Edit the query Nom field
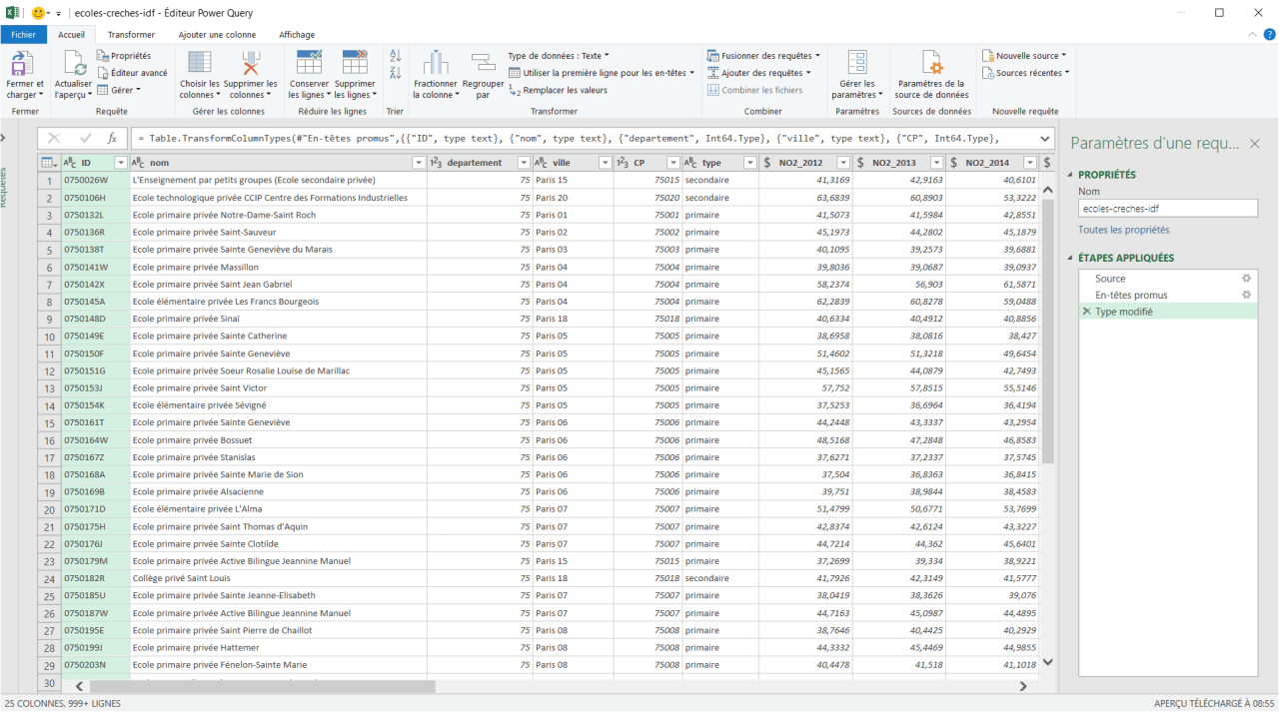The height and width of the screenshot is (712, 1279). pos(1168,209)
